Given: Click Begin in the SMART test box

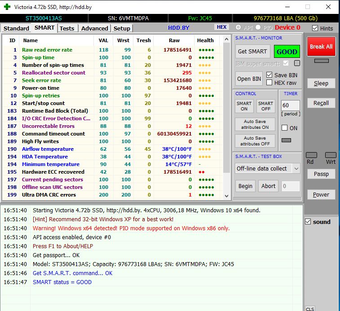Looking at the screenshot, I should point(245,186).
